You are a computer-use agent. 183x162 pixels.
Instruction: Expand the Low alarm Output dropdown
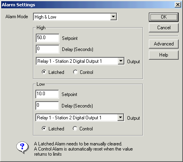click(x=121, y=117)
